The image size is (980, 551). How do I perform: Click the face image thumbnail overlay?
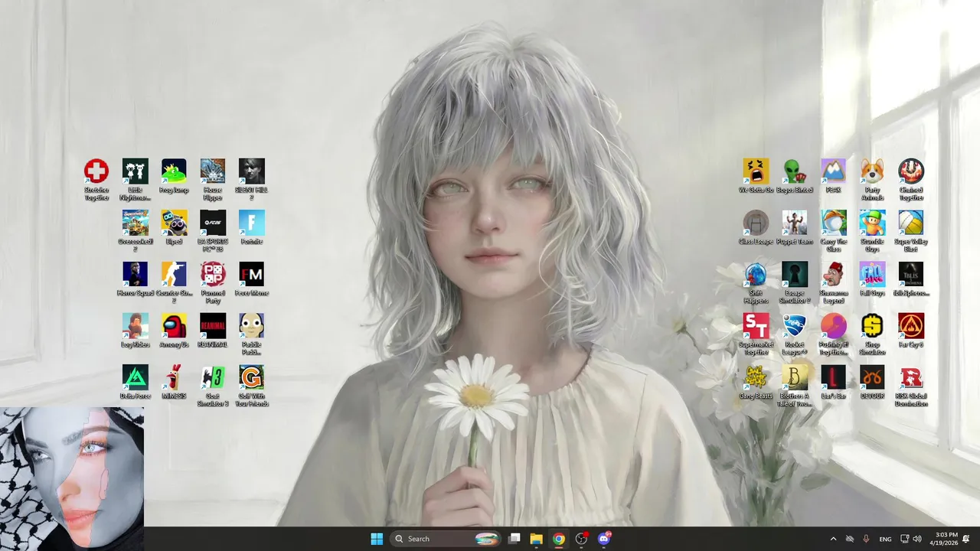click(72, 479)
